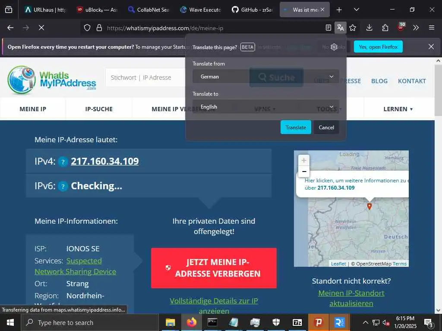Image resolution: width=442 pixels, height=331 pixels.
Task: Open a new tab with plus button
Action: (x=339, y=9)
